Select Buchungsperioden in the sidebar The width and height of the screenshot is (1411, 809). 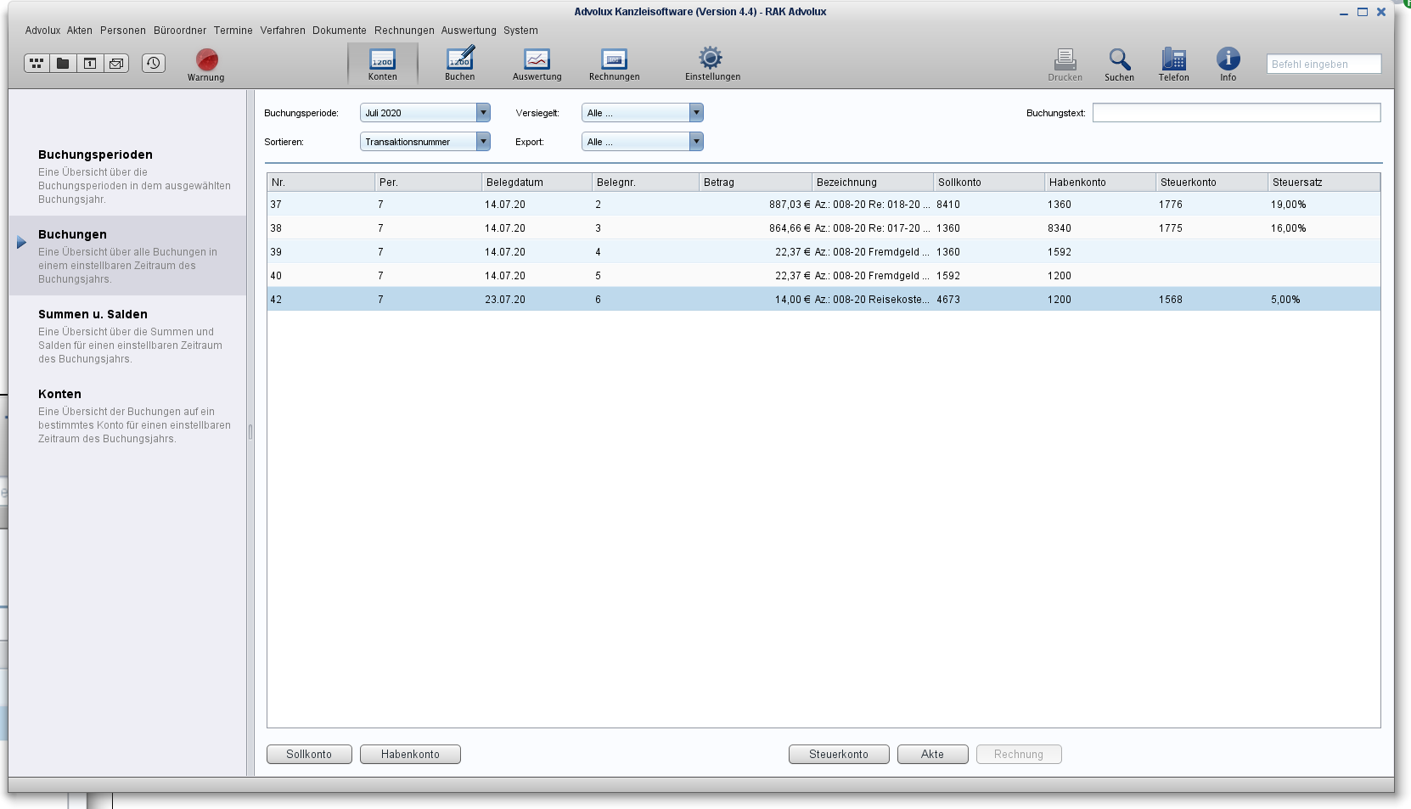click(x=127, y=176)
